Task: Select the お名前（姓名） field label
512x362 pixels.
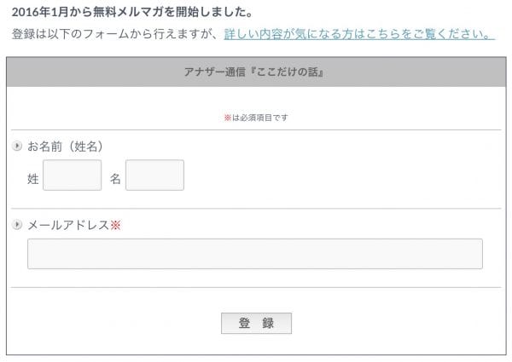Action: click(66, 147)
